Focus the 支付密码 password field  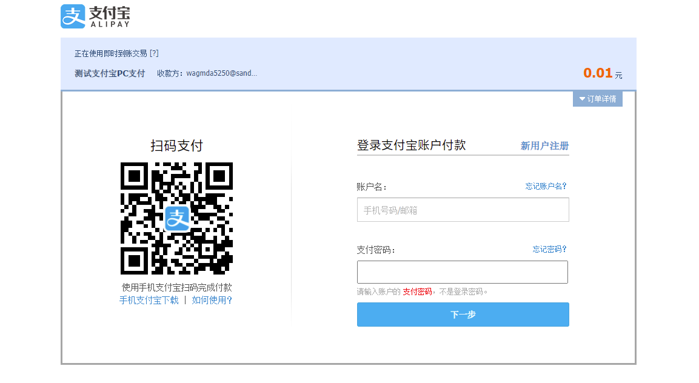[463, 272]
